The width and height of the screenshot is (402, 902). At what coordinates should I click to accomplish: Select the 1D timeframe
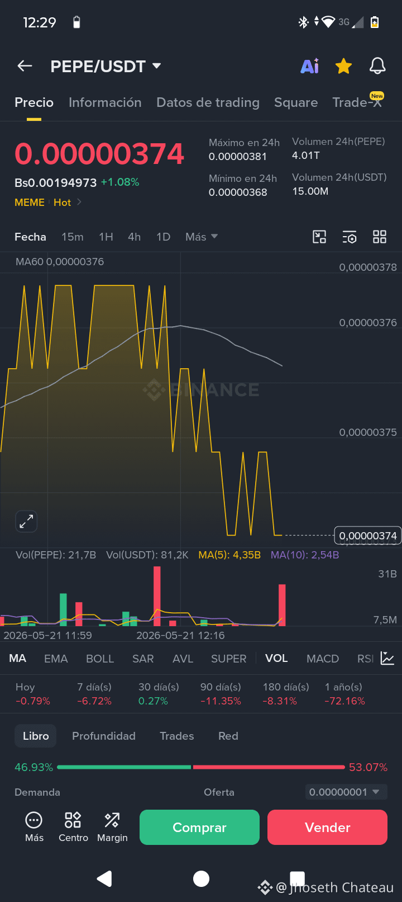tap(163, 237)
